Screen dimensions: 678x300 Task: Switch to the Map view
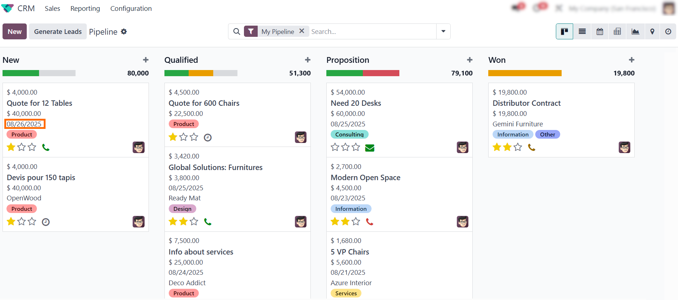point(652,31)
